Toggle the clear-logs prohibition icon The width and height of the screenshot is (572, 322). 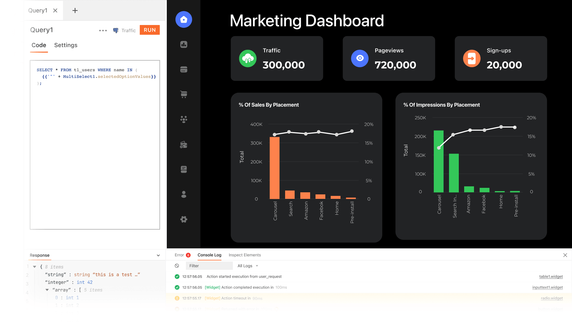[177, 266]
